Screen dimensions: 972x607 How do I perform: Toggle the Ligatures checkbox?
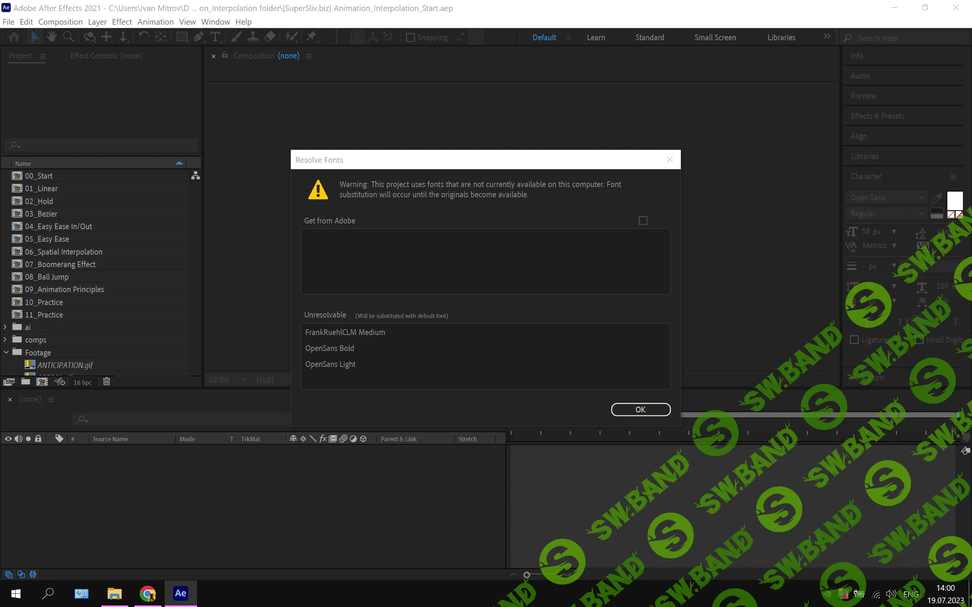[854, 340]
